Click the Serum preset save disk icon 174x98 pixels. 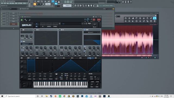(x=60, y=24)
